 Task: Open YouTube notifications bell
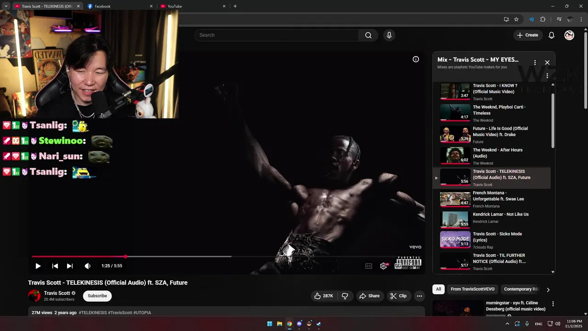click(x=552, y=35)
